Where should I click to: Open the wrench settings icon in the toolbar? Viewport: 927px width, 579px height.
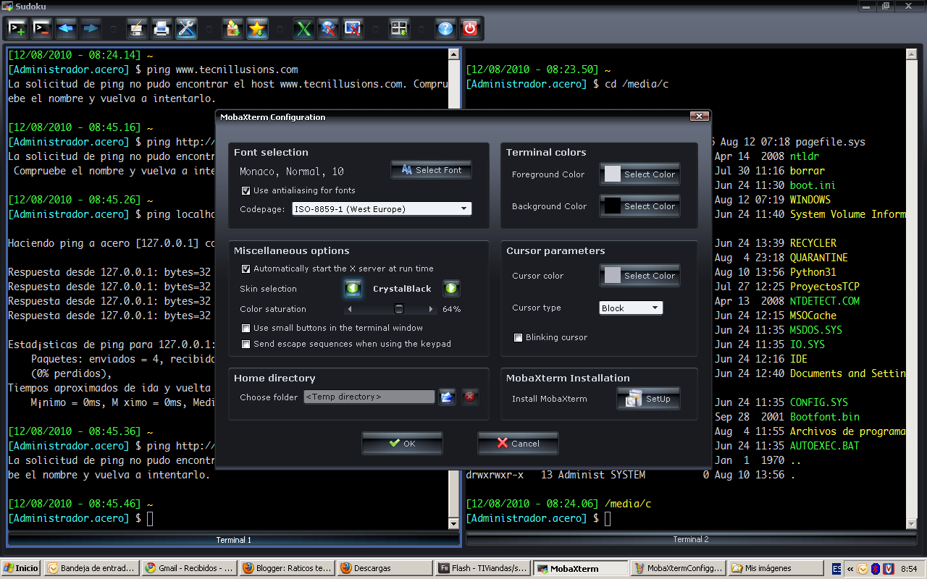pyautogui.click(x=186, y=28)
